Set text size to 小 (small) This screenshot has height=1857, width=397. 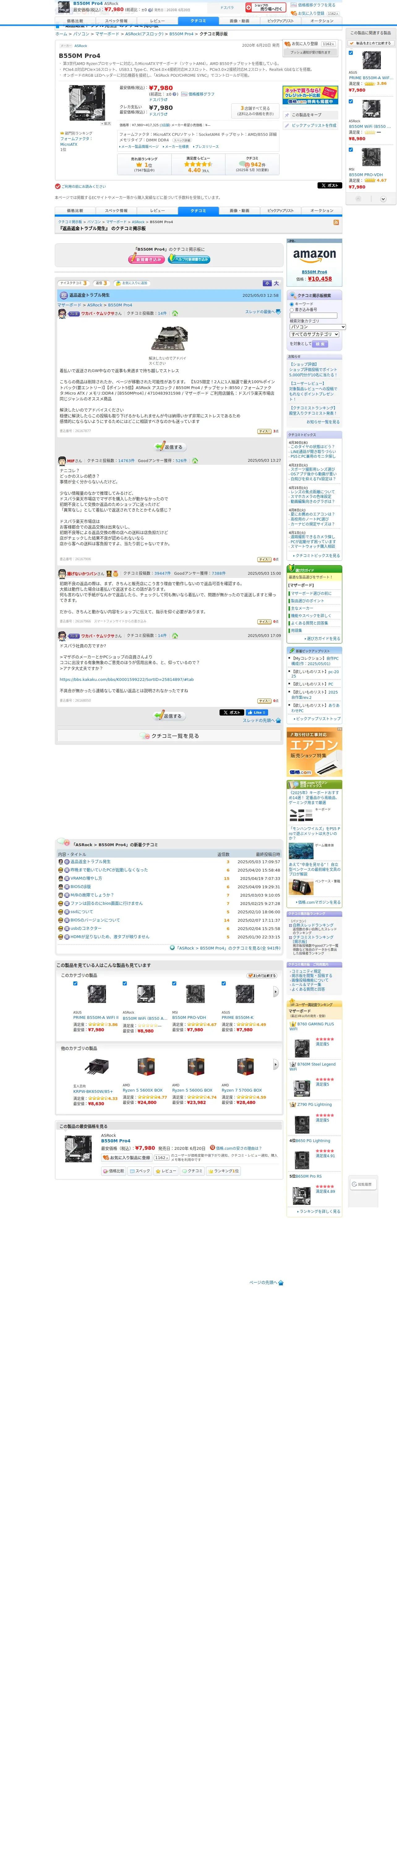coord(267,283)
